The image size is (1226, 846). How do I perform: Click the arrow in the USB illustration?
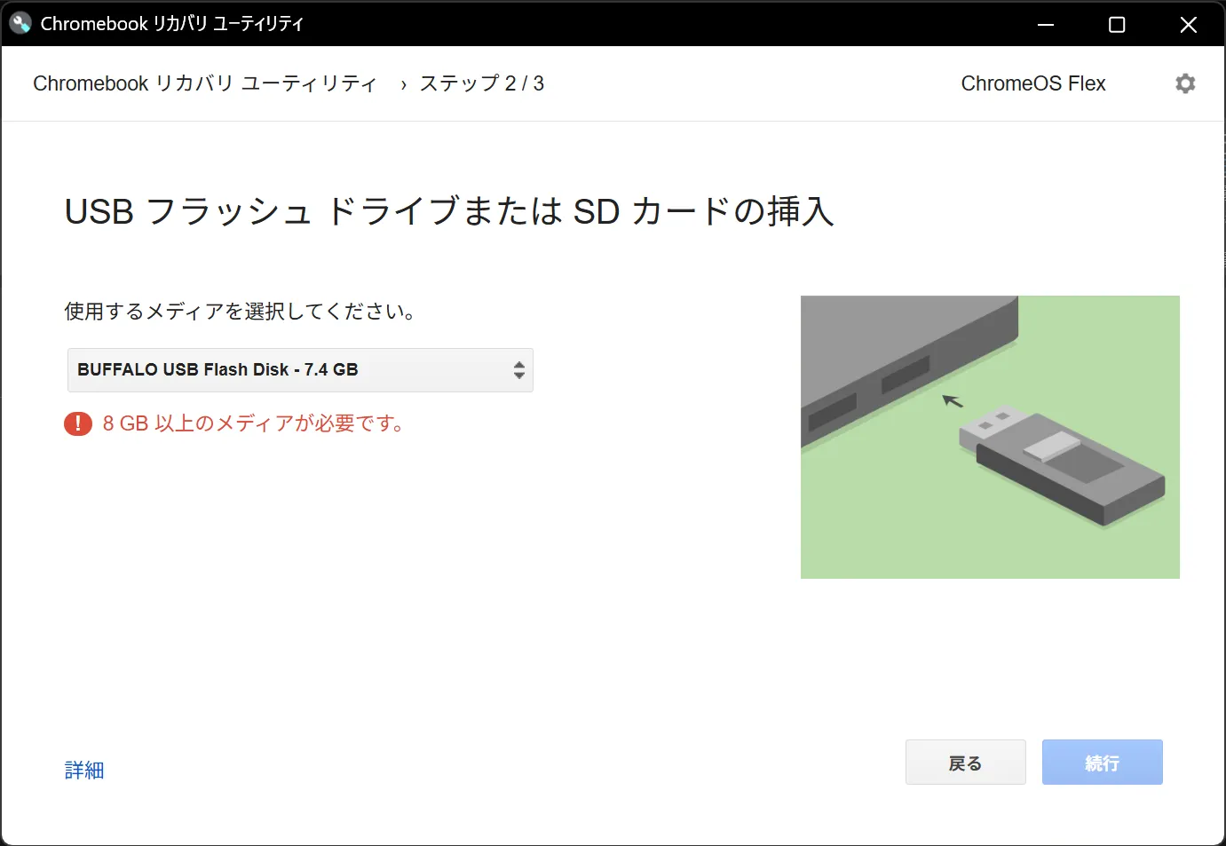pos(953,401)
